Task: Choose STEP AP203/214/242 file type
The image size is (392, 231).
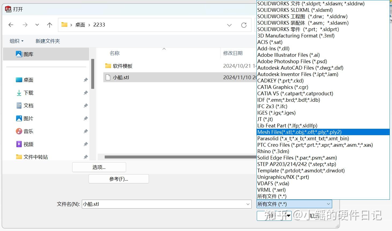Action: [x=323, y=164]
